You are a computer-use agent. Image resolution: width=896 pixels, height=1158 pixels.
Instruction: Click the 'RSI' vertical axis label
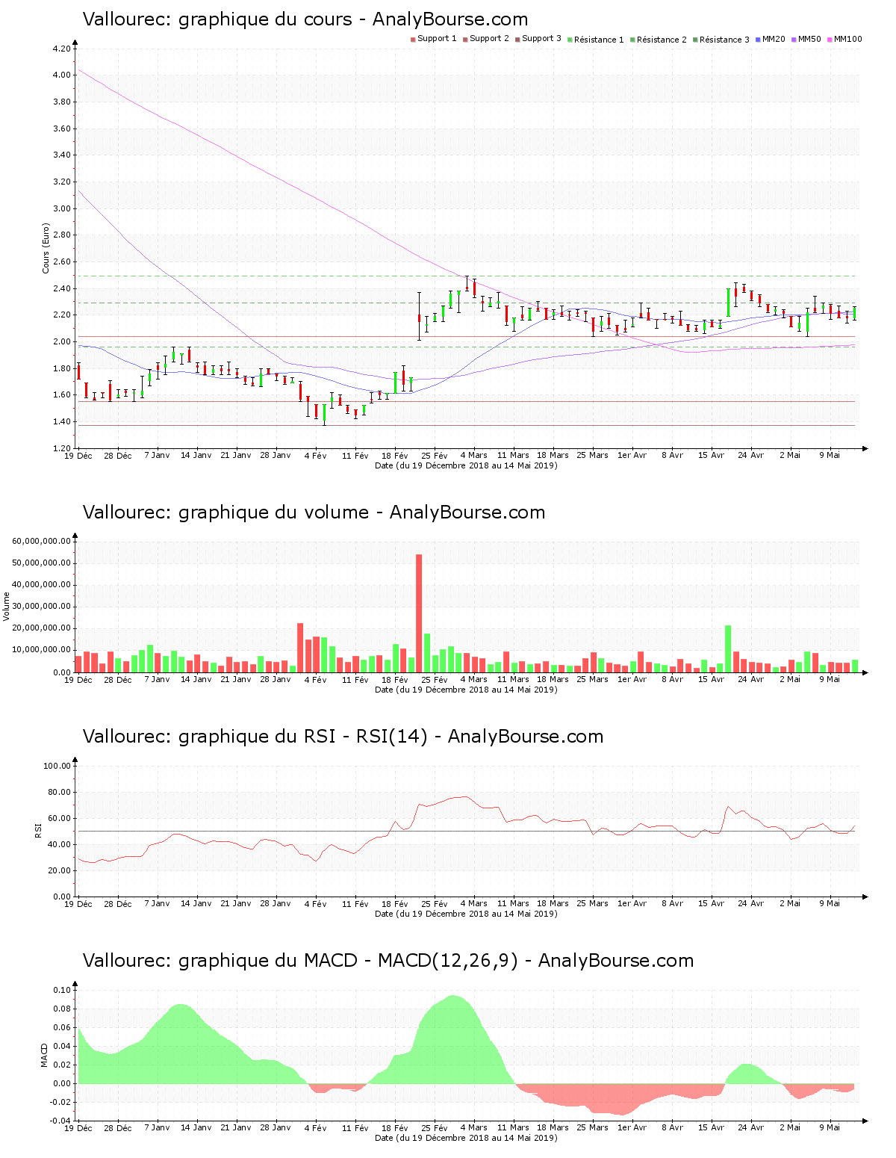(x=38, y=830)
